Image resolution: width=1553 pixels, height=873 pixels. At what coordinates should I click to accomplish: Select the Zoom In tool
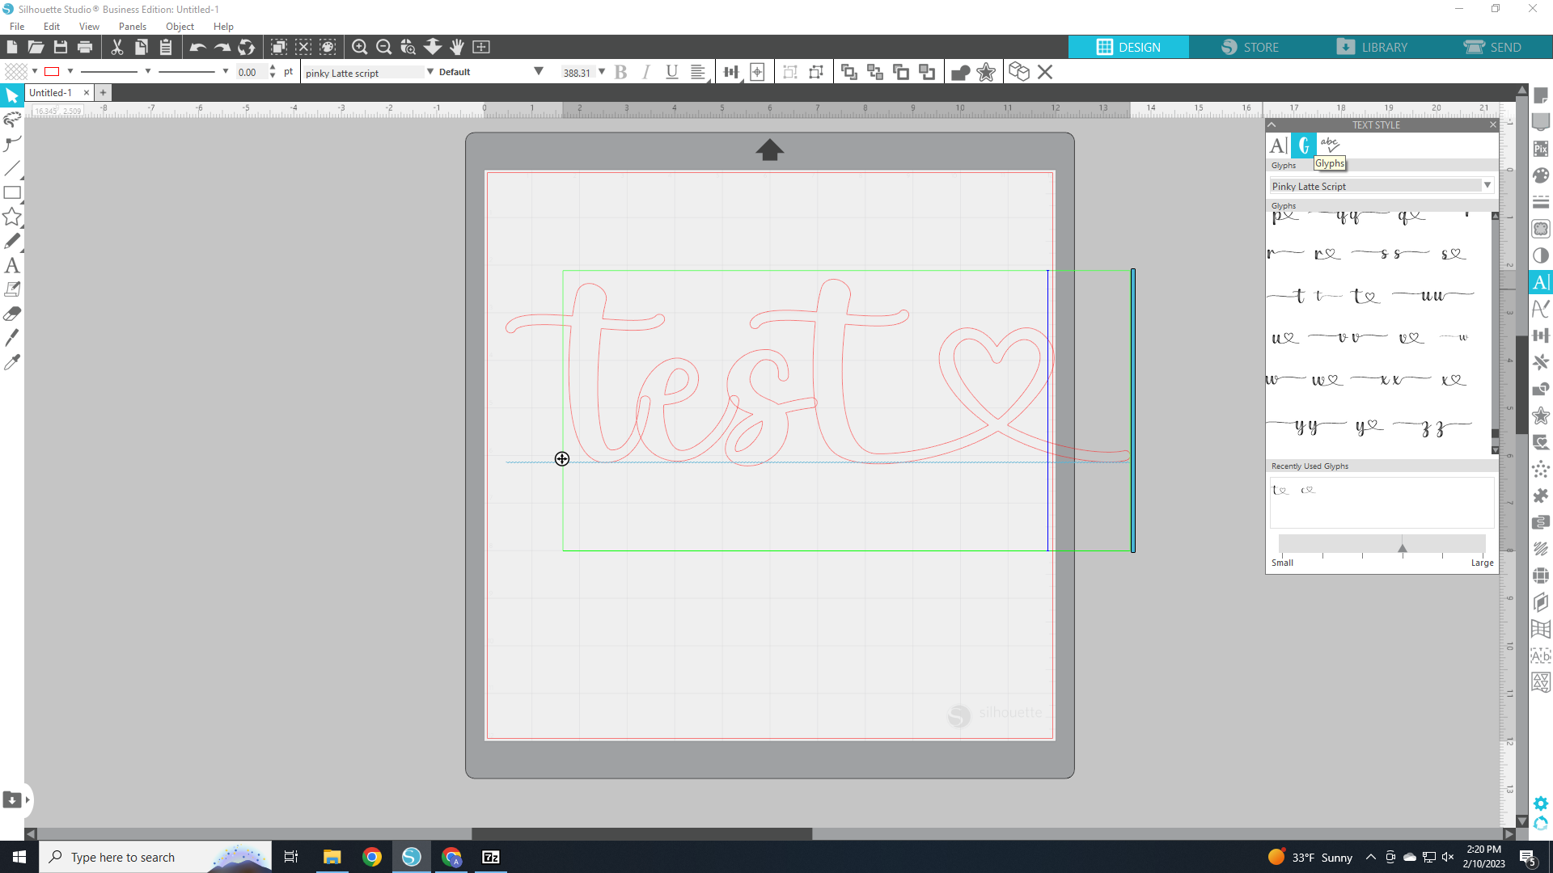(361, 47)
